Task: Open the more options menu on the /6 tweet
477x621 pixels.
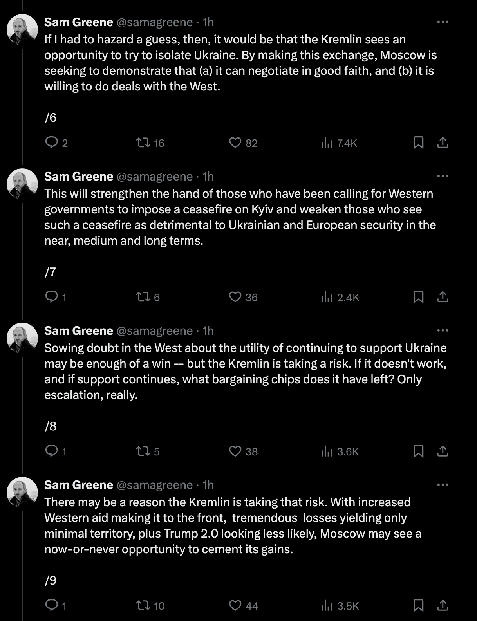Action: click(x=443, y=22)
